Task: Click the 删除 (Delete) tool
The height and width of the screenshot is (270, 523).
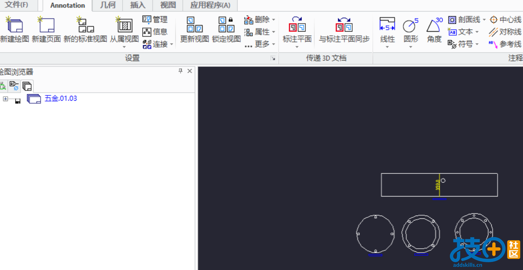Action: pos(257,20)
